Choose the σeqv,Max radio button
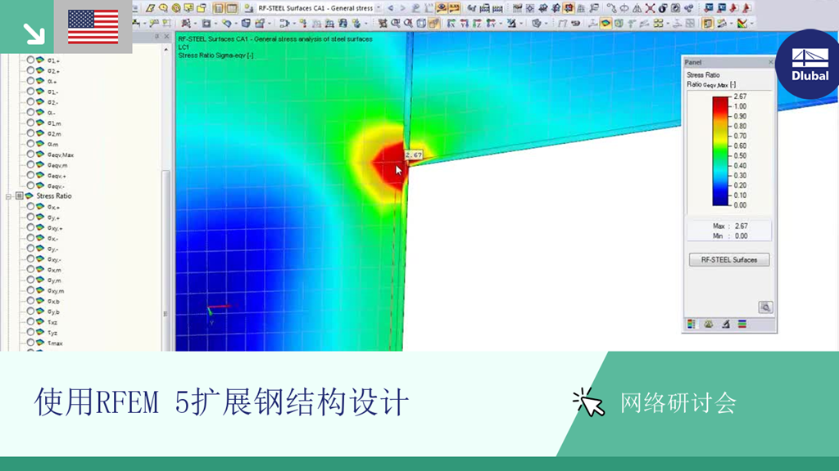The image size is (839, 471). [x=30, y=155]
